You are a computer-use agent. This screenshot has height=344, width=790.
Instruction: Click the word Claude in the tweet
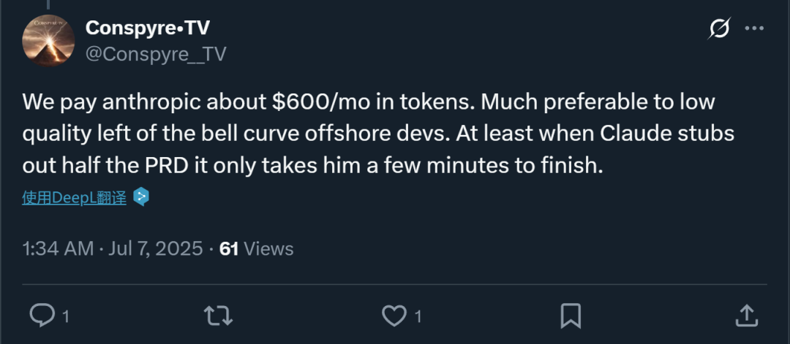[x=633, y=134]
